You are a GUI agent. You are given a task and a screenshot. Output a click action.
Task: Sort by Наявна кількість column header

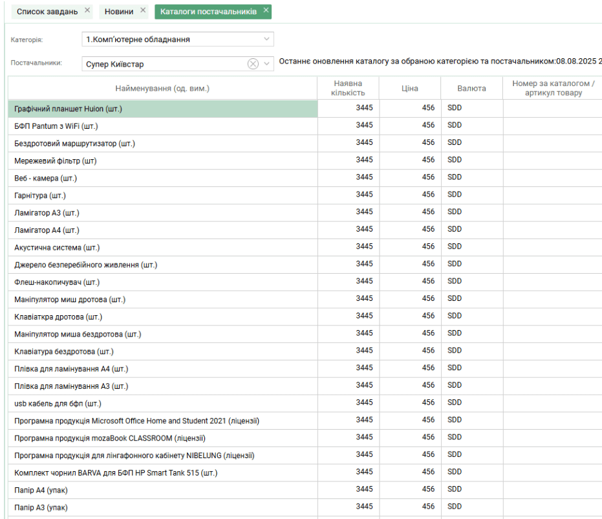coord(348,89)
